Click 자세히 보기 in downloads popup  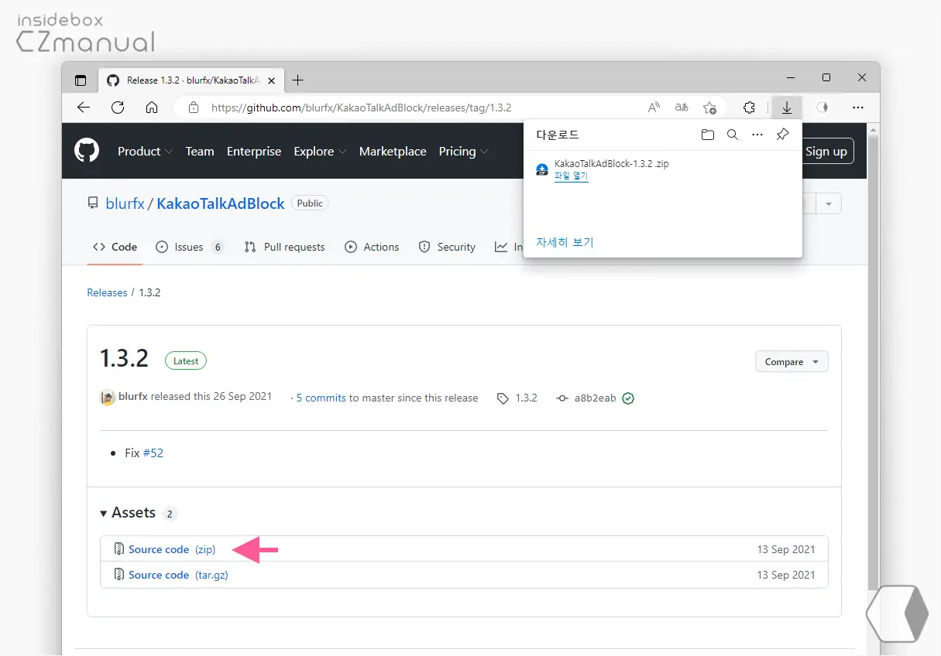(x=565, y=242)
